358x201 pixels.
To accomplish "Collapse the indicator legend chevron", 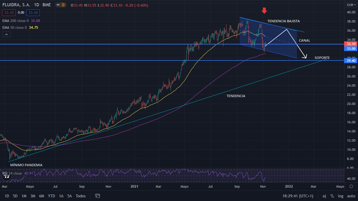I will pos(7,34).
